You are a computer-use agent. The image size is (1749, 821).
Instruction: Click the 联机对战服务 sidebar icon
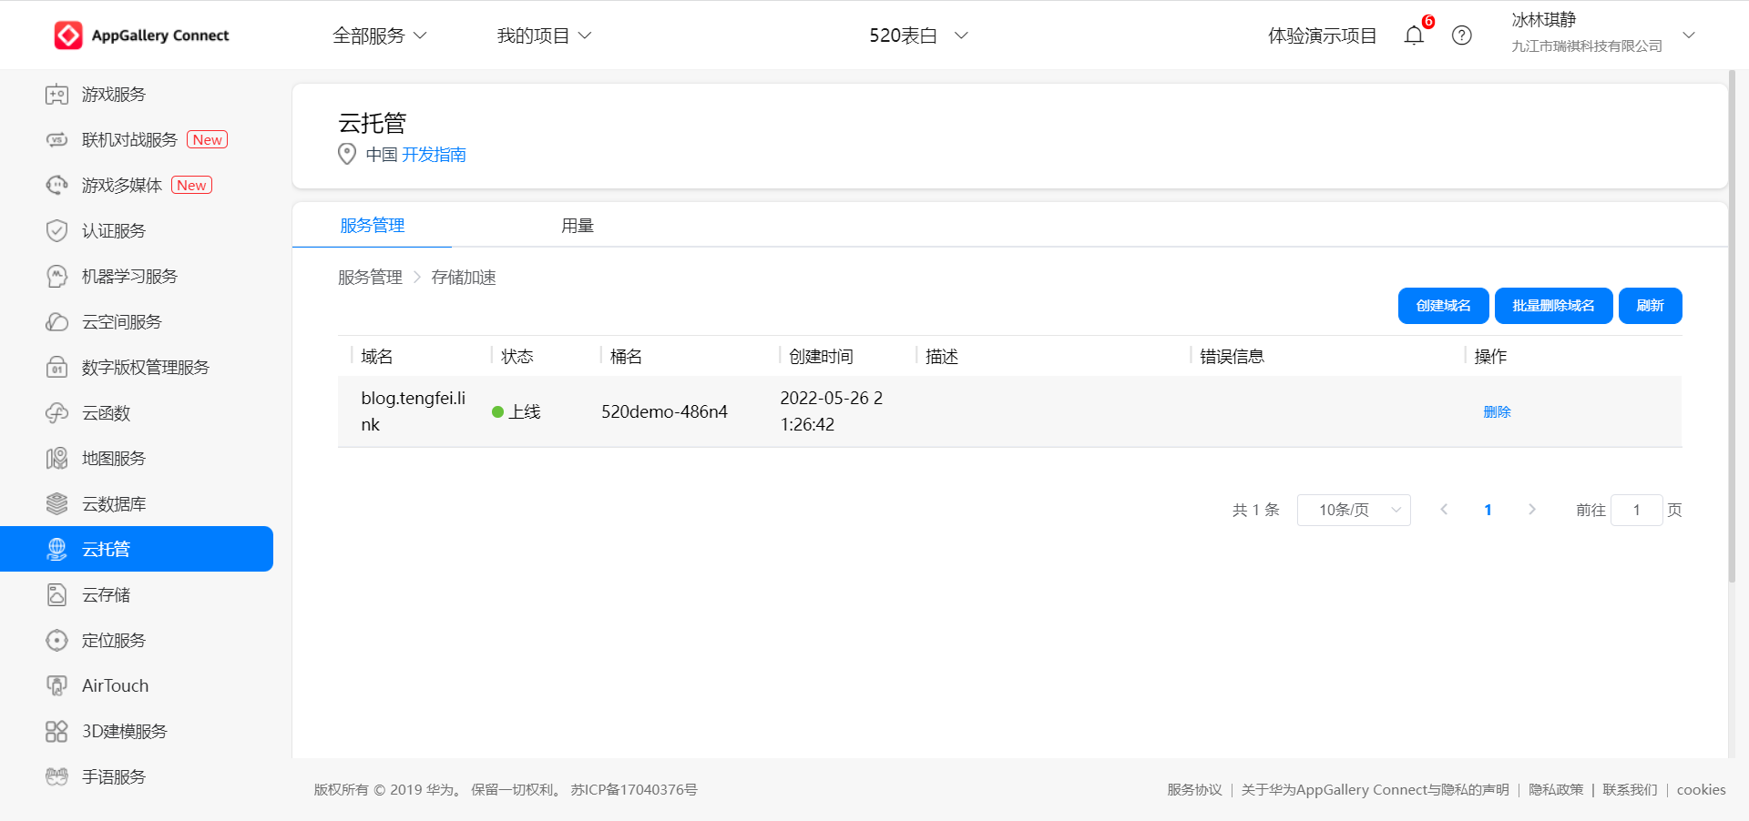(56, 140)
